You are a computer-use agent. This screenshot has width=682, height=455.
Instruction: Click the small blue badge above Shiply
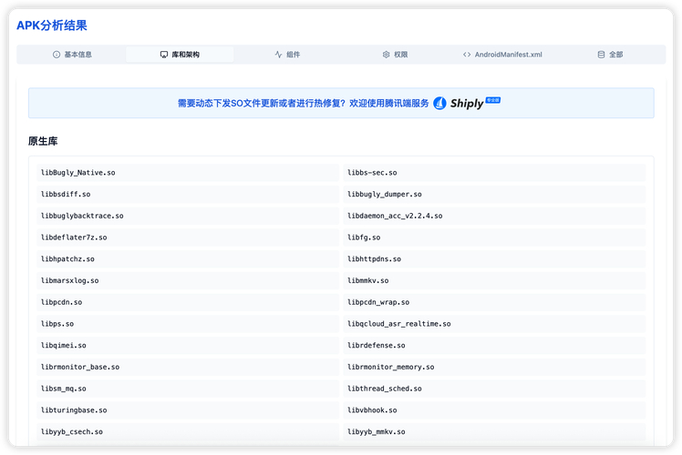(493, 99)
